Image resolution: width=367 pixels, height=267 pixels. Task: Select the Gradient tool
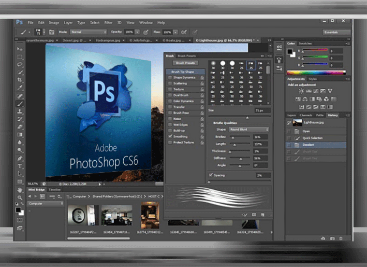pos(20,135)
